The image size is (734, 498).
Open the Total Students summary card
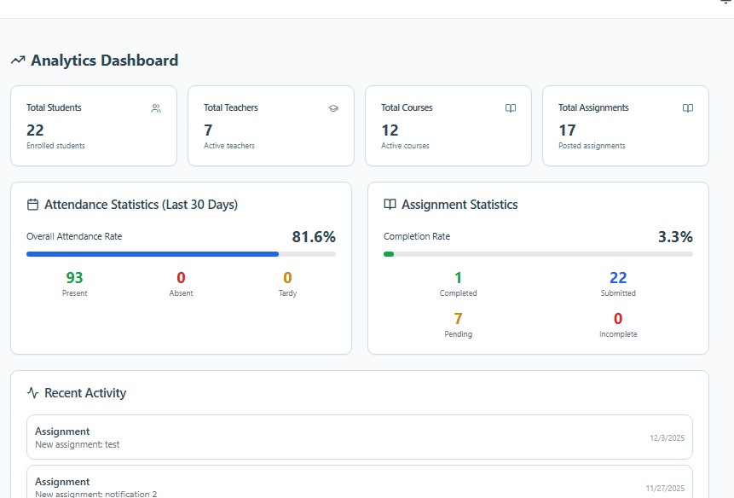coord(94,125)
